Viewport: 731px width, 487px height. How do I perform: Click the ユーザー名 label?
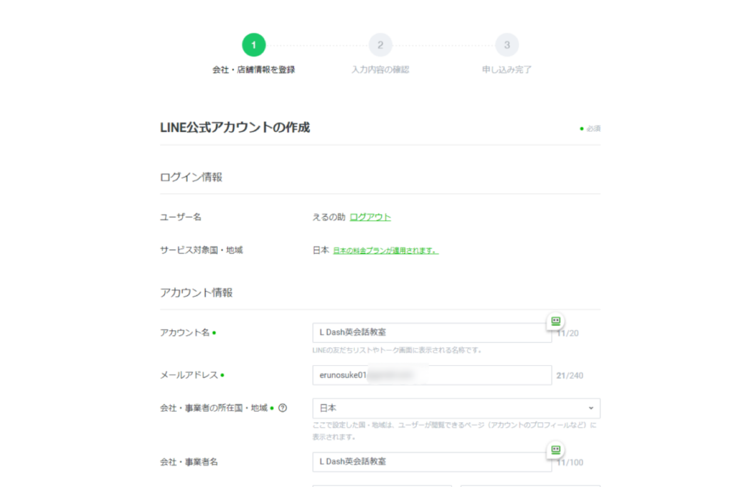click(181, 217)
